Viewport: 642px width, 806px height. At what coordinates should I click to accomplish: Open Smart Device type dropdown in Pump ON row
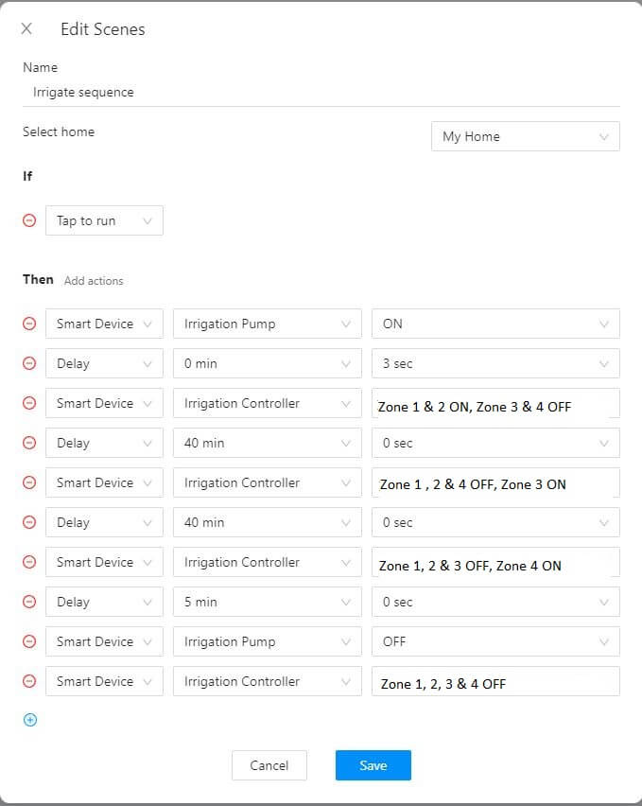pyautogui.click(x=104, y=324)
